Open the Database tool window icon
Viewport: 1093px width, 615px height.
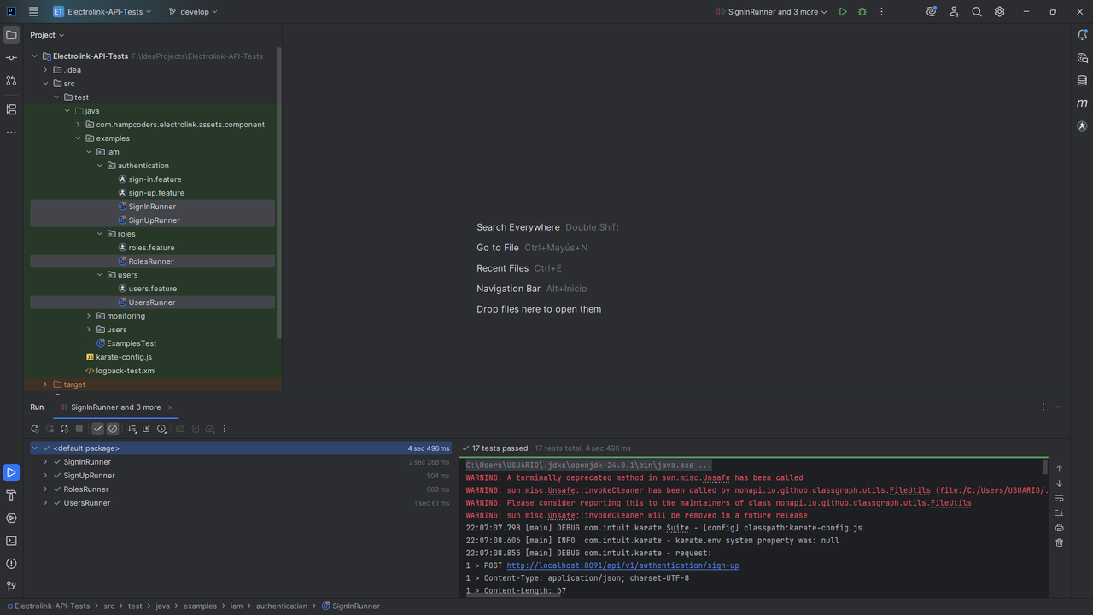(x=1082, y=81)
